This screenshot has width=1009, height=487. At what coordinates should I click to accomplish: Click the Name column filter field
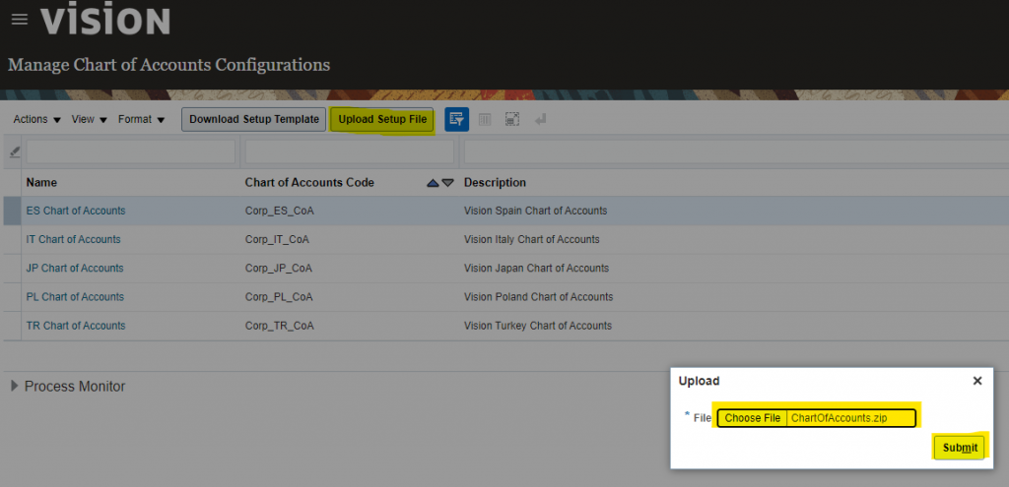pos(130,152)
